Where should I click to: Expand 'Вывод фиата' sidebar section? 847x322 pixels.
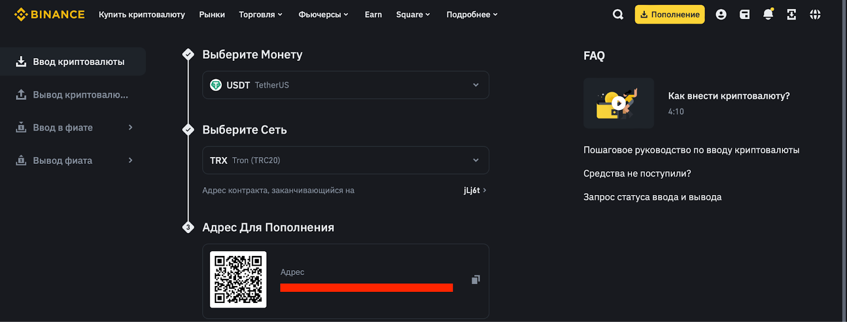(x=130, y=160)
